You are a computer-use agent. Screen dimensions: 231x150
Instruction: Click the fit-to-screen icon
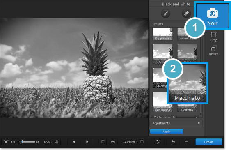pos(6,142)
